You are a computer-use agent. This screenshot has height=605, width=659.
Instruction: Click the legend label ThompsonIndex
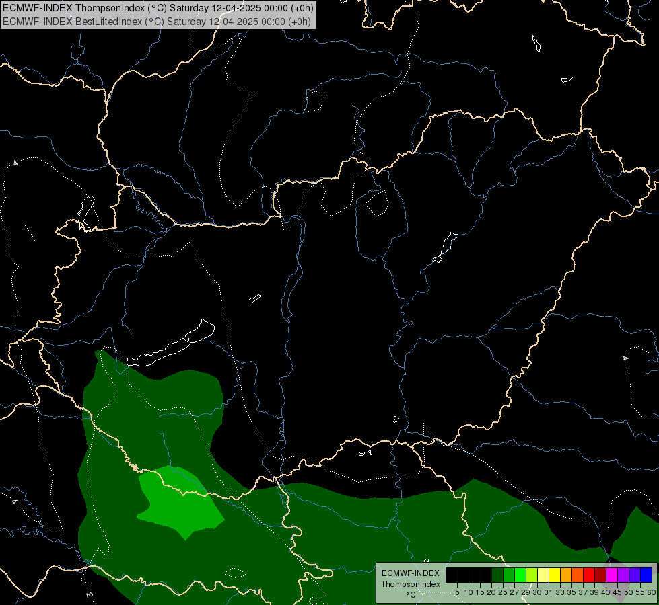coord(411,584)
